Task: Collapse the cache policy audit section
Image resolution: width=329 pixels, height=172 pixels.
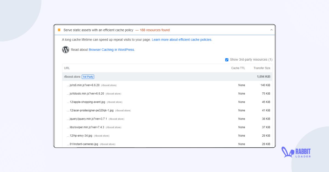Action: 271,30
